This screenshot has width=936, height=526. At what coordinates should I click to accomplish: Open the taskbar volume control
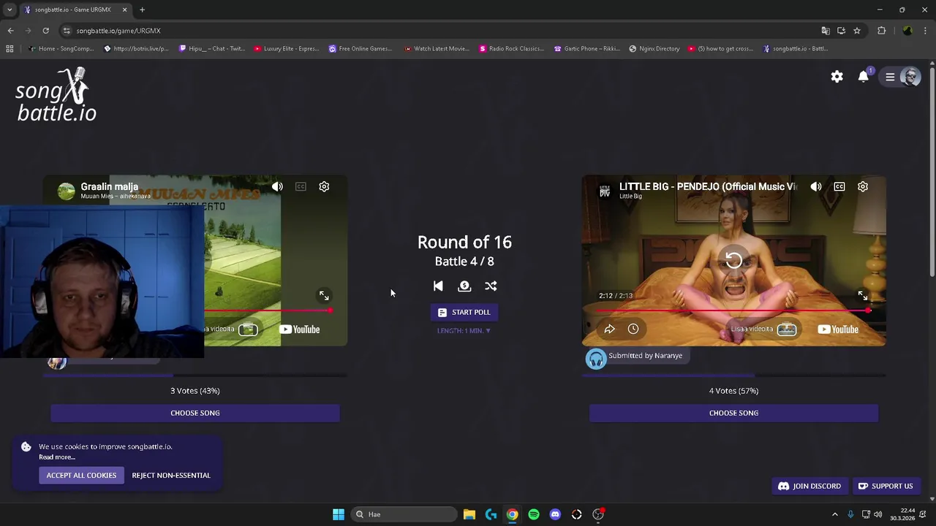877,514
